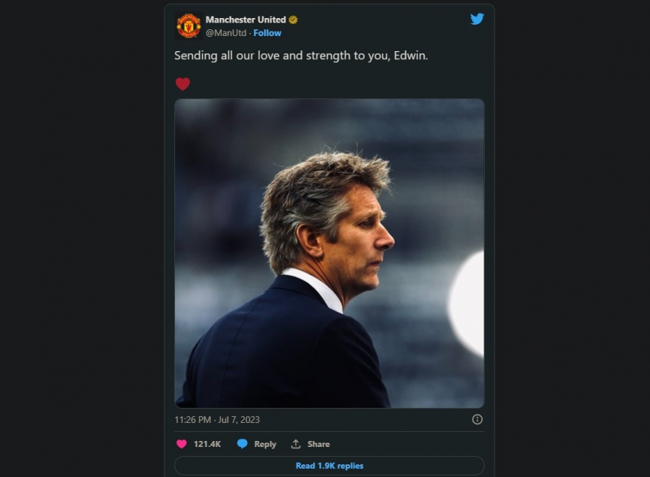Select the Reply text label

tap(265, 444)
